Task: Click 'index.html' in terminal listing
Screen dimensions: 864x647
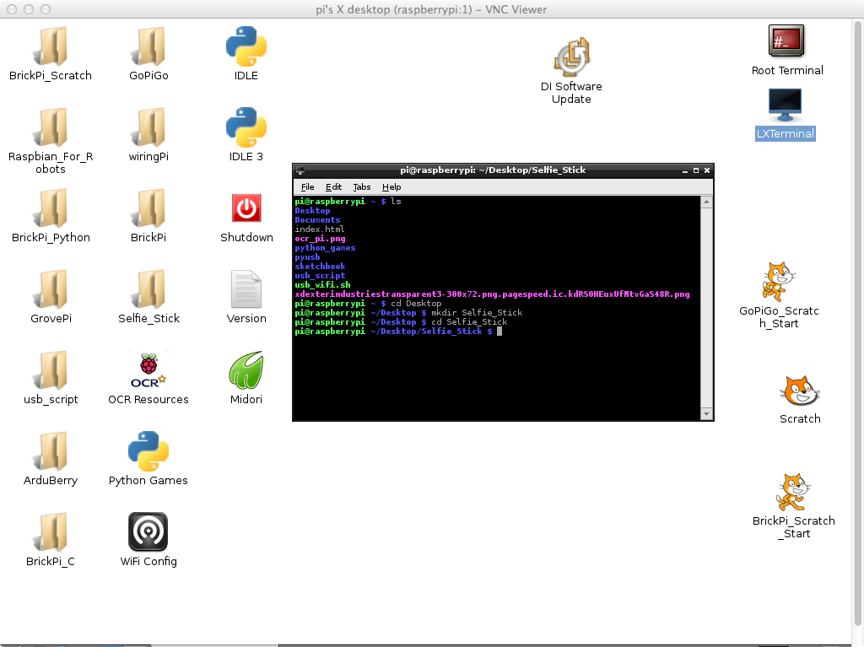Action: click(x=320, y=229)
